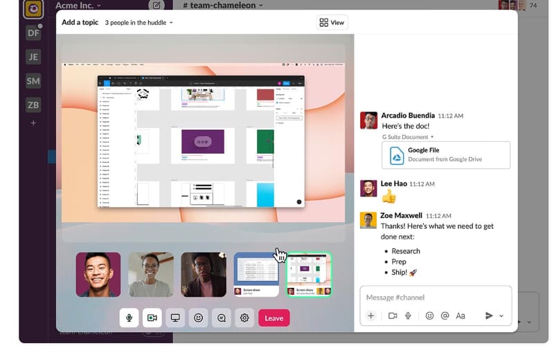The height and width of the screenshot is (346, 554).
Task: Expand the G Suite Document disclosure arrow
Action: coord(432,137)
